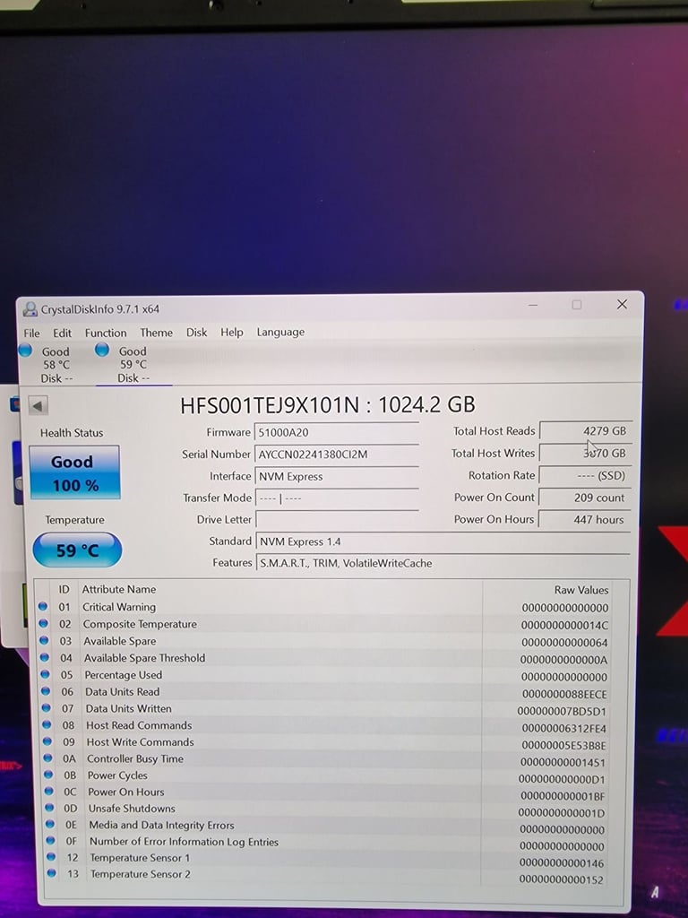688x918 pixels.
Task: Click the Features field with S.M.A.R.T., TRIM
Action: (x=443, y=563)
